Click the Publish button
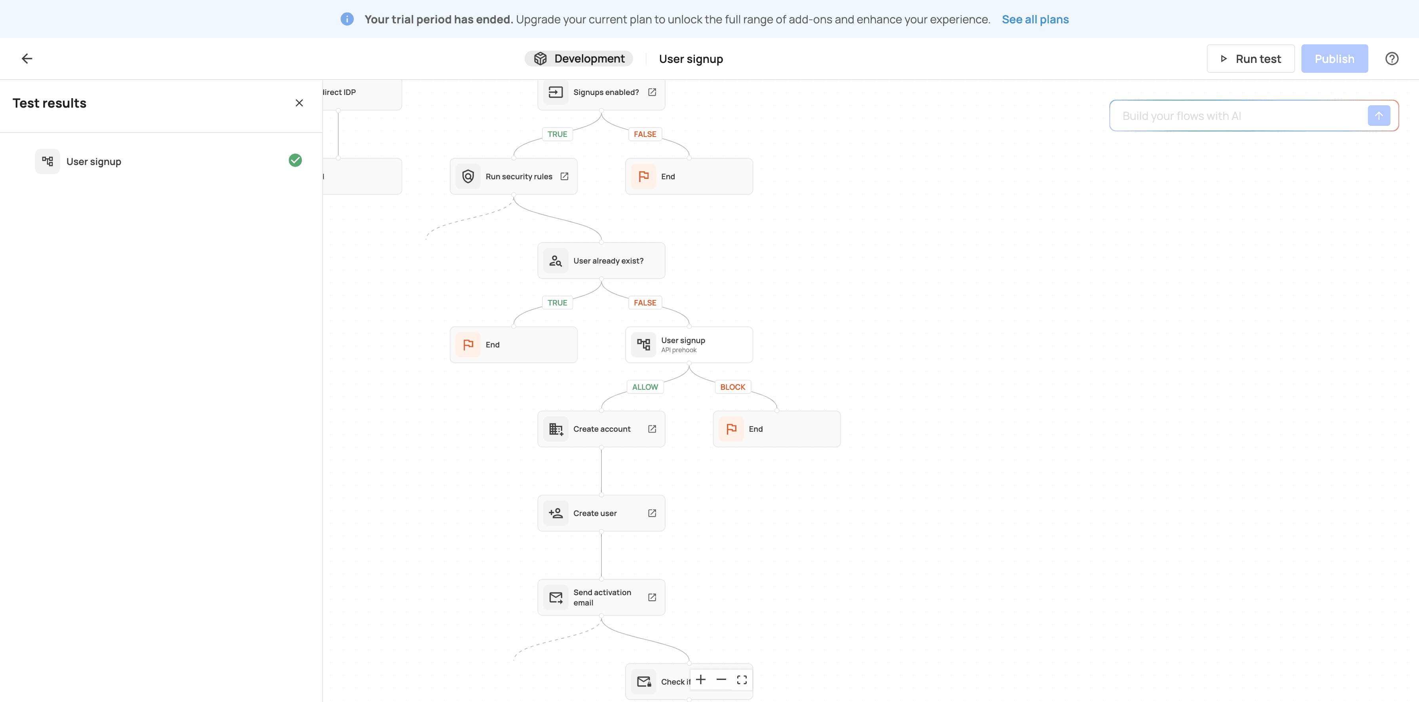1419x702 pixels. [1334, 58]
